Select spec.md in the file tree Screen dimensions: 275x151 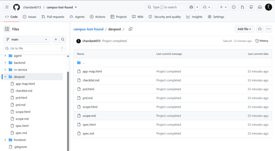(21, 133)
